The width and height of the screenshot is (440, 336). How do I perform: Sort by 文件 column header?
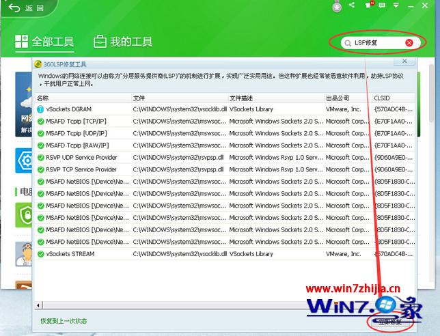click(180, 98)
